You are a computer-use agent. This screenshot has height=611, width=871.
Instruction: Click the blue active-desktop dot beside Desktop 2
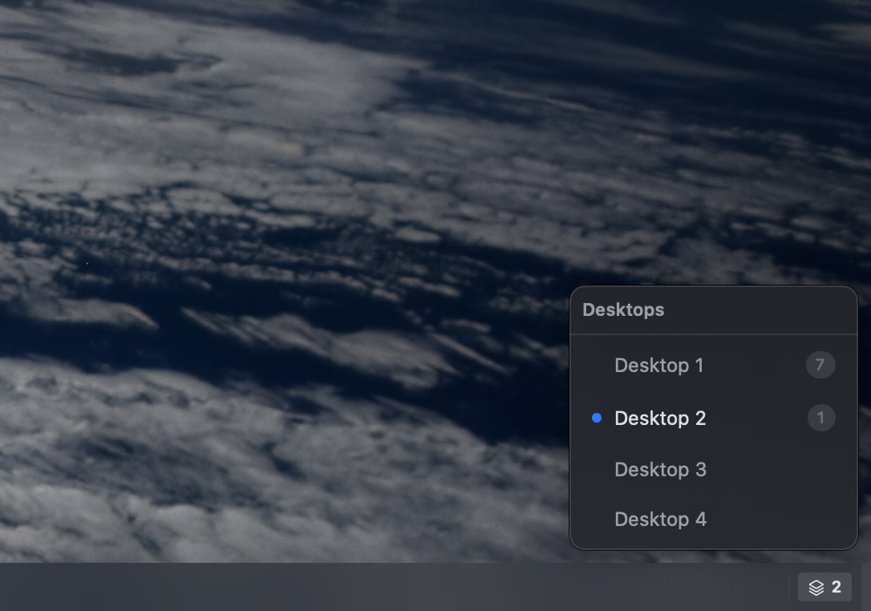[596, 417]
